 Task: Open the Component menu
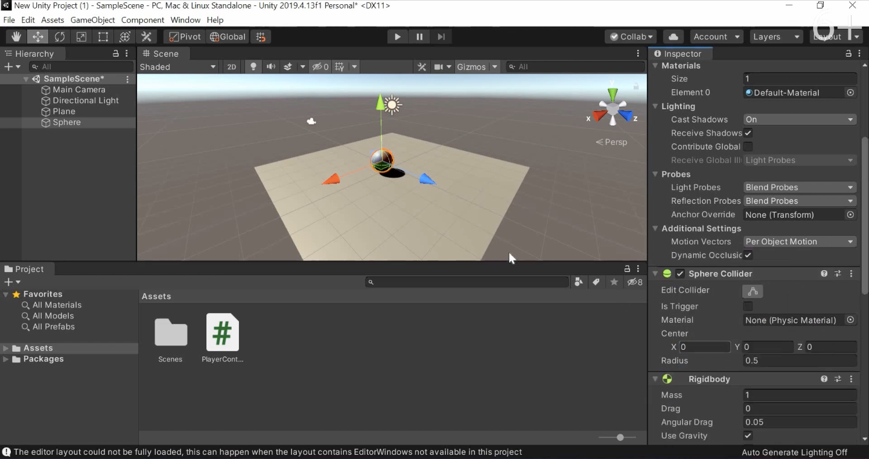pos(142,20)
